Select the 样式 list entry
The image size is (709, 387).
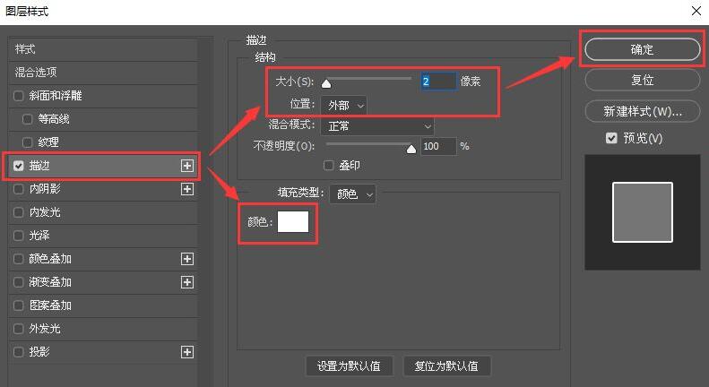click(103, 49)
